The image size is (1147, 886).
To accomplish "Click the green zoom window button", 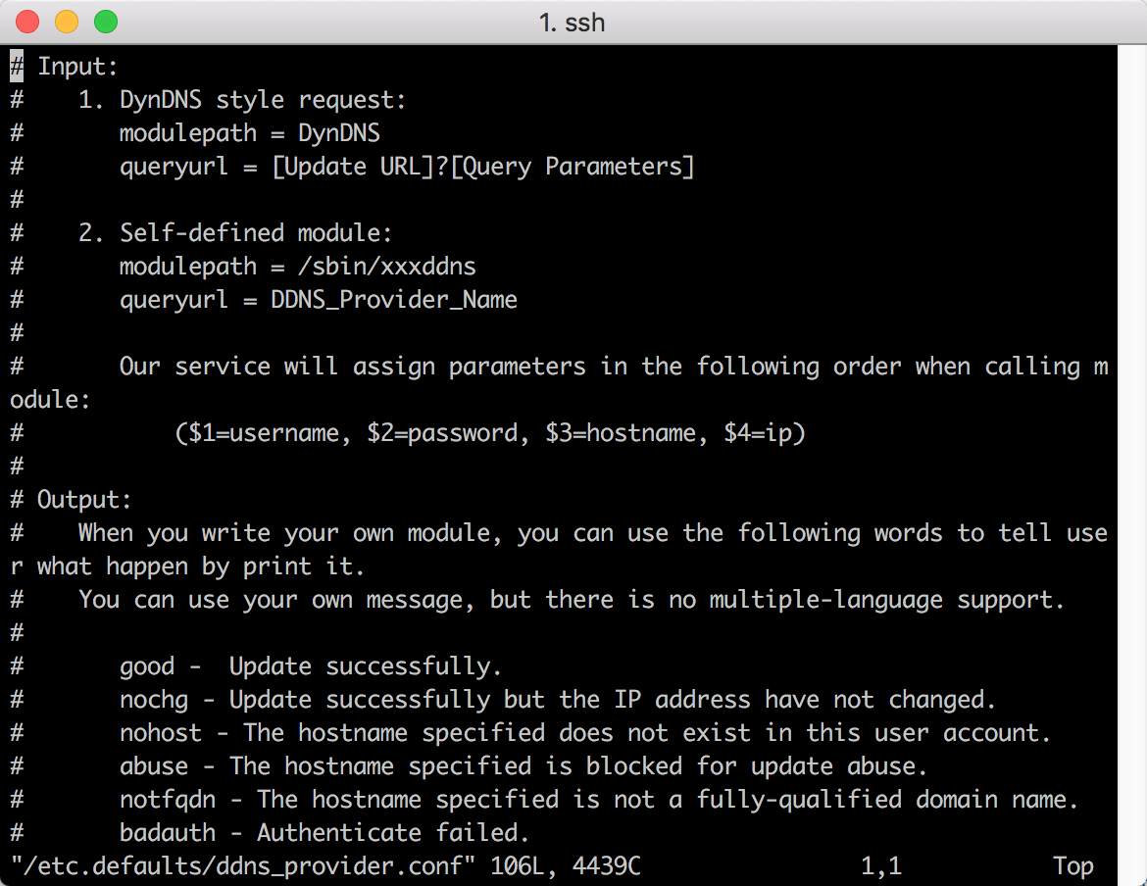I will tap(106, 22).
